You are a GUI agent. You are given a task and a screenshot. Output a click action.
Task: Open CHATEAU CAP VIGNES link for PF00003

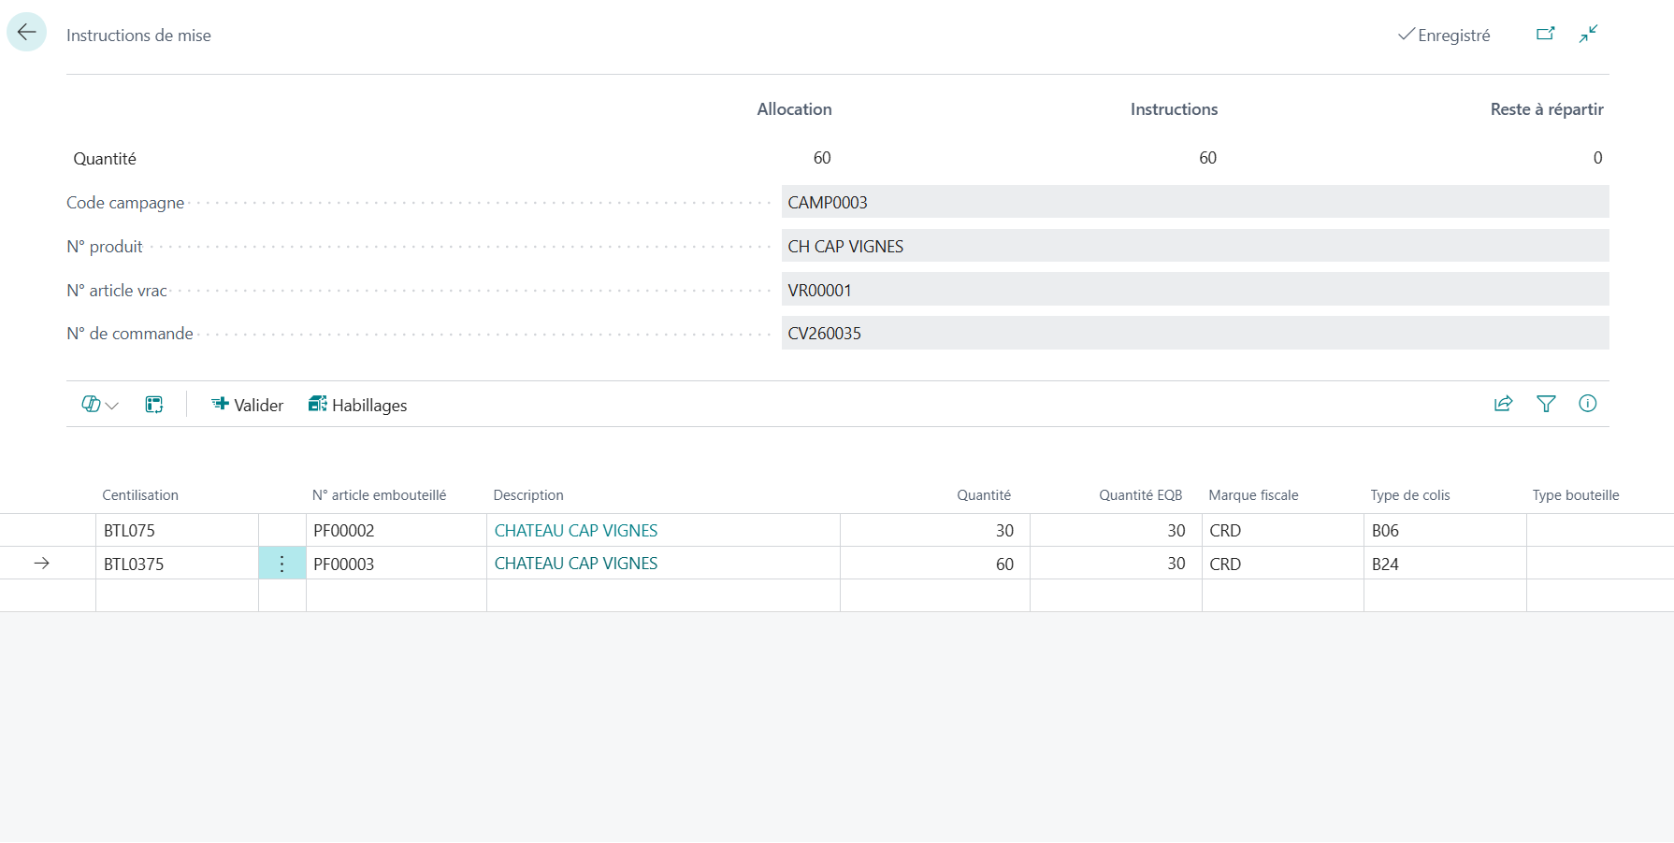point(576,564)
